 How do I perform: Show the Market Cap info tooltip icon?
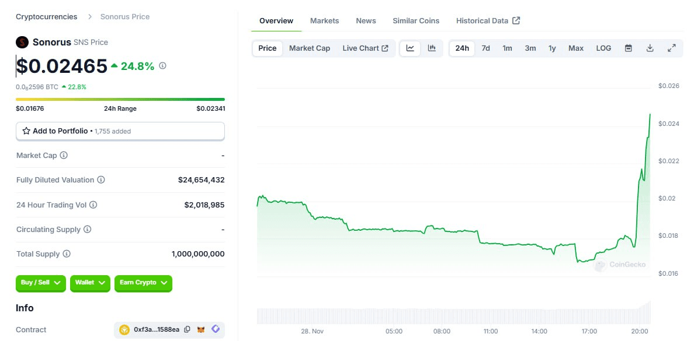[64, 155]
